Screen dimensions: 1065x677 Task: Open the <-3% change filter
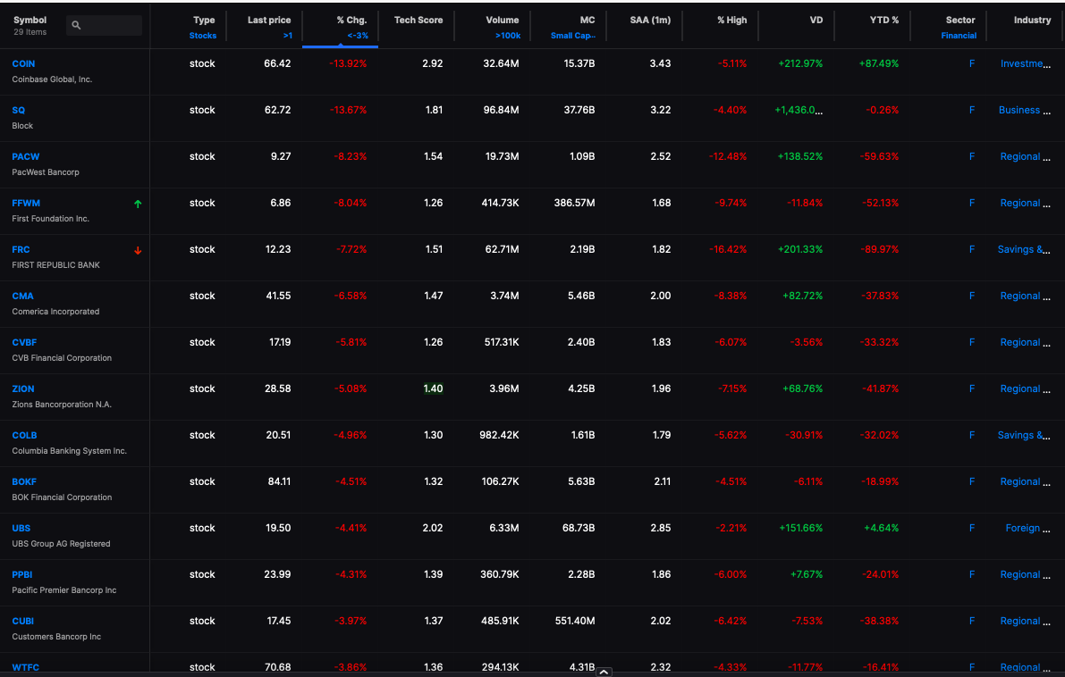point(358,36)
